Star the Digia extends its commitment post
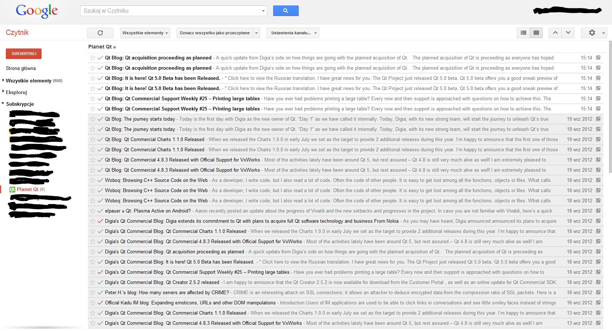The image size is (612, 331). 93,221
